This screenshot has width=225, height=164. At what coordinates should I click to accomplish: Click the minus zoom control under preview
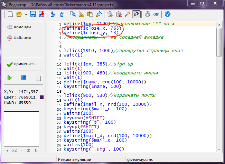click(21, 151)
